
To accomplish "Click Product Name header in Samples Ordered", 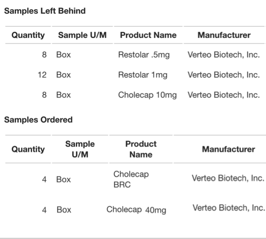I will pyautogui.click(x=141, y=149).
